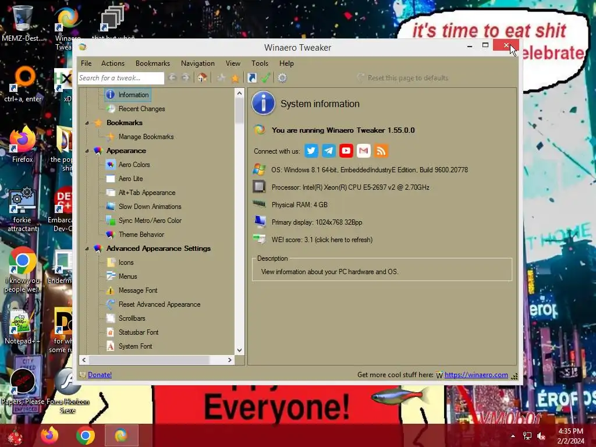Click the Physical RAM memory icon

tap(259, 204)
